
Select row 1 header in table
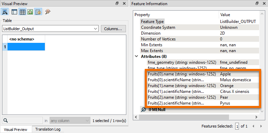[5, 47]
